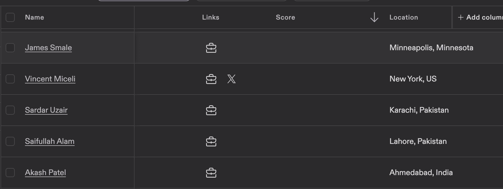This screenshot has height=189, width=503.
Task: Open James Smale's portfolio briefcase icon
Action: [x=211, y=48]
